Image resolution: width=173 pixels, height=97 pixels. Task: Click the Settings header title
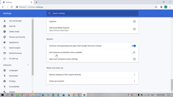click(x=7, y=13)
